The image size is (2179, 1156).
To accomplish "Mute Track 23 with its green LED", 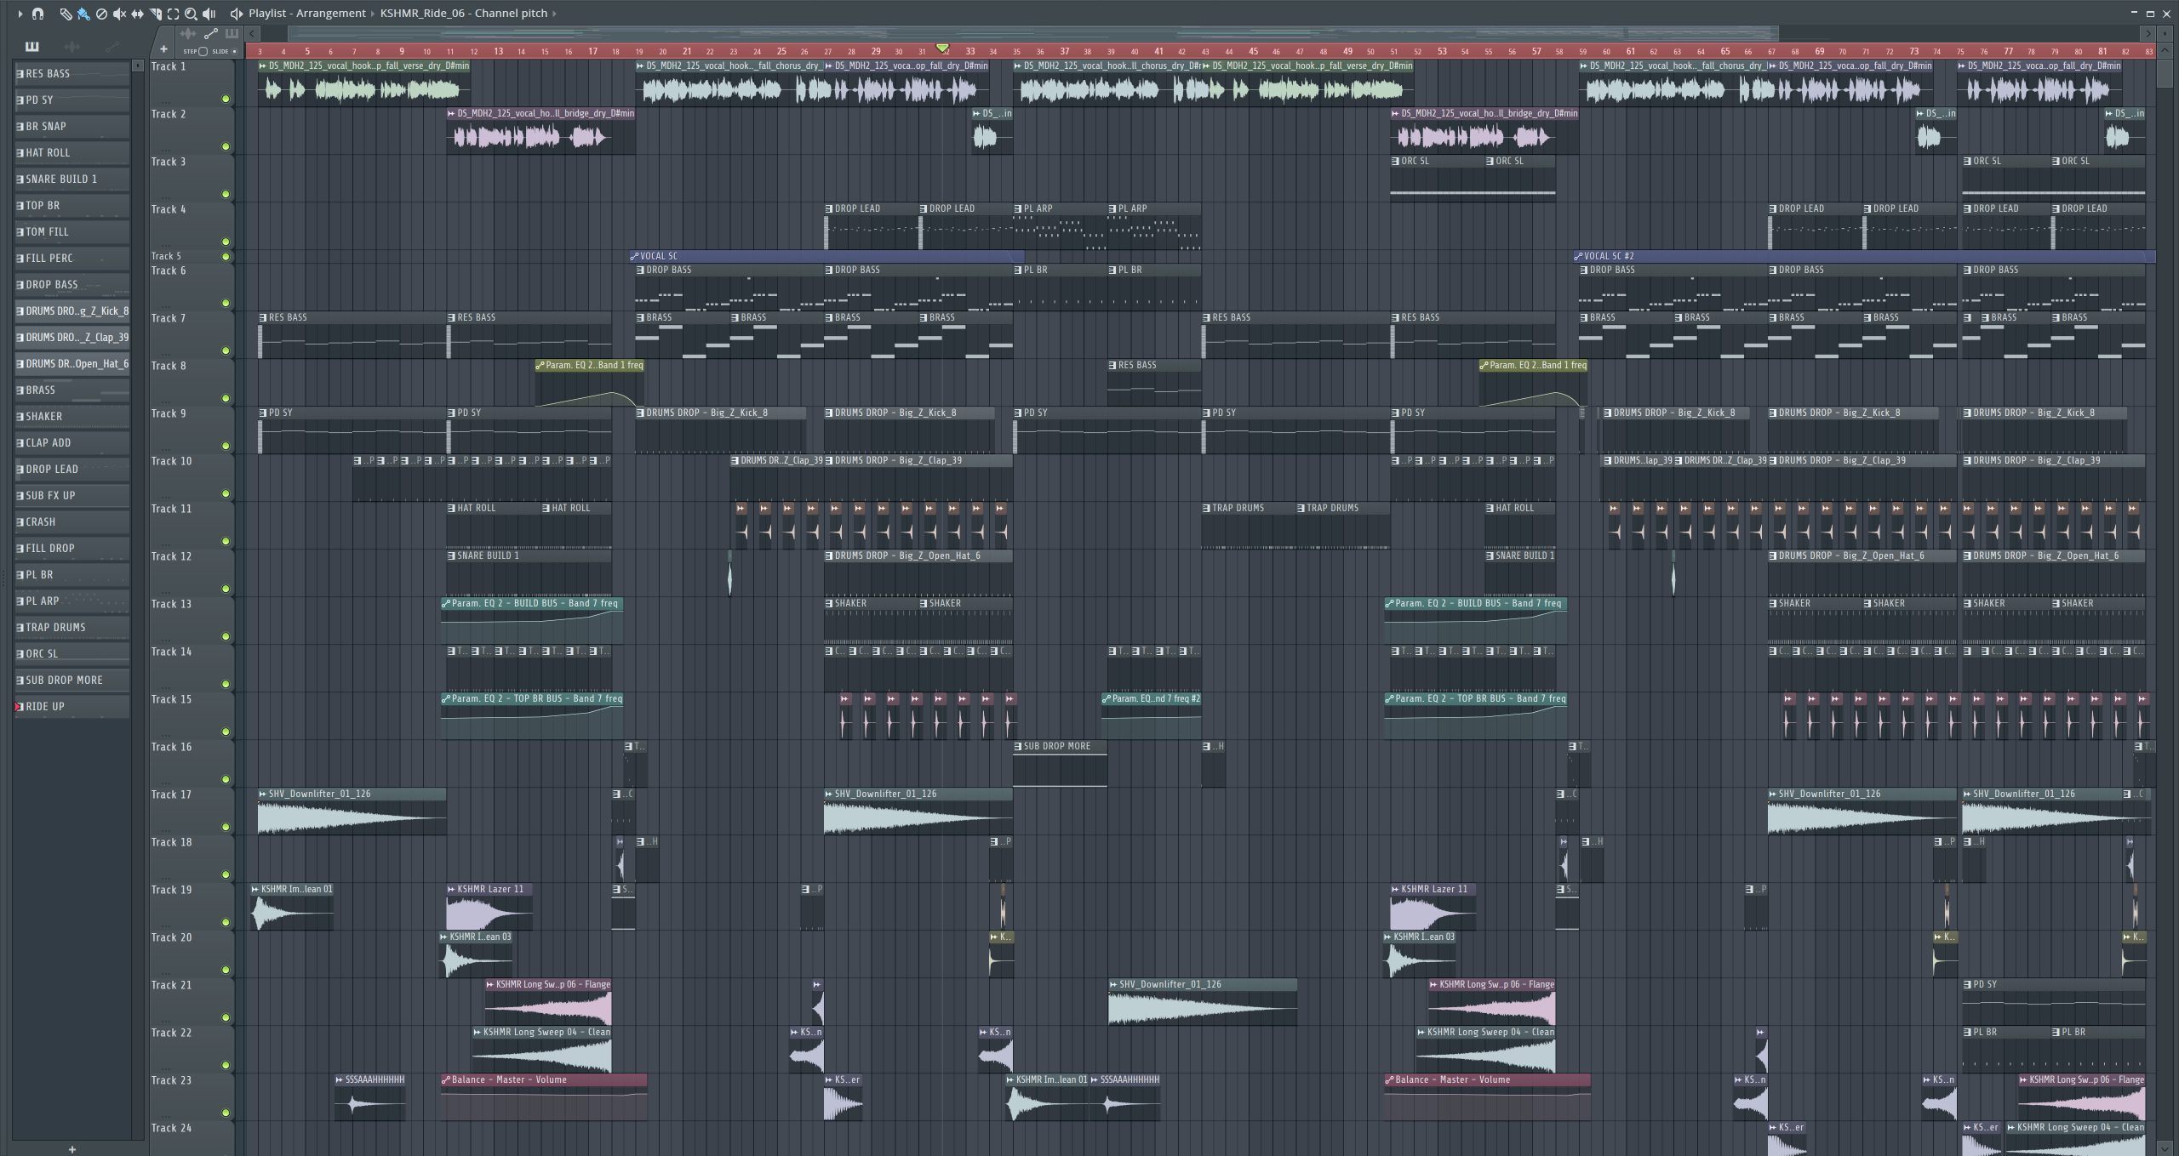I will pyautogui.click(x=226, y=1113).
